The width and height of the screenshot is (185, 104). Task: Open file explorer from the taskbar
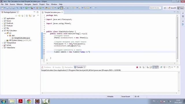point(12,101)
